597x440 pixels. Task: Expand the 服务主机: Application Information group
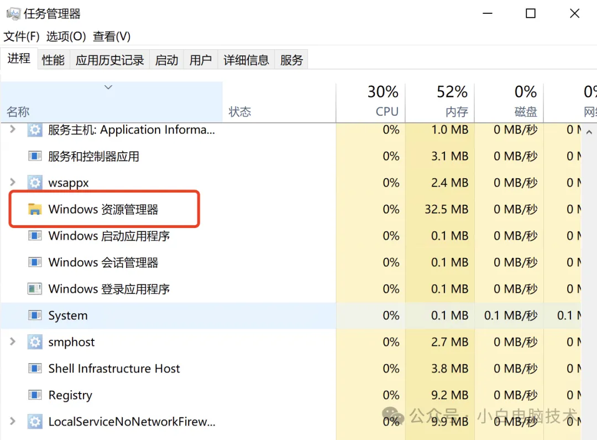coord(13,130)
